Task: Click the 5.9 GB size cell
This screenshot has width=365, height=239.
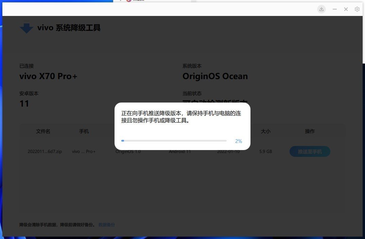Action: (266, 152)
